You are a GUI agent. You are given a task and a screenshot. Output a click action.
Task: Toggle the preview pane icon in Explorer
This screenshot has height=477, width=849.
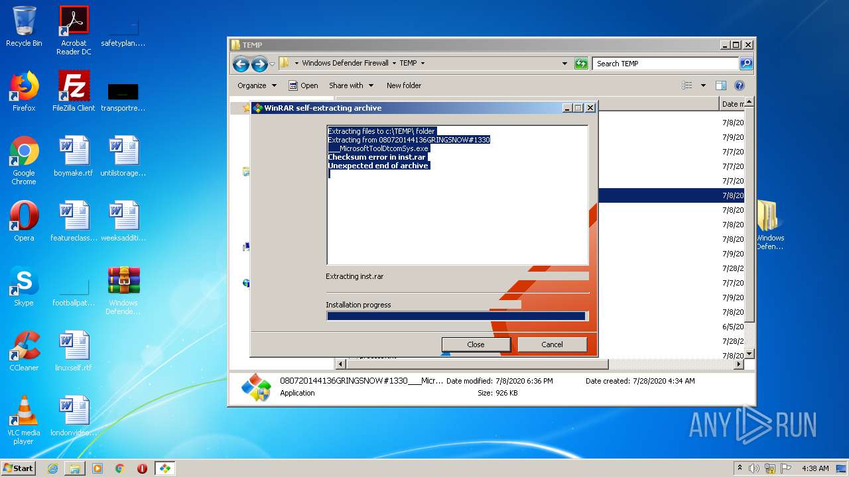point(721,85)
